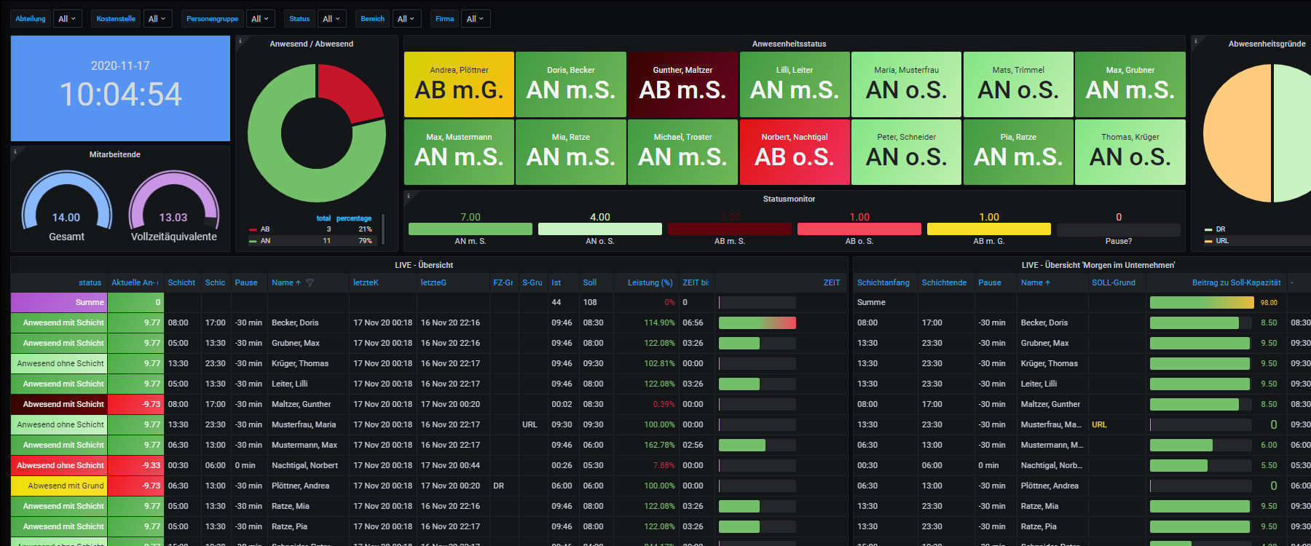The image size is (1311, 546).
Task: Click the red AB o. S. status bar
Action: click(x=859, y=229)
